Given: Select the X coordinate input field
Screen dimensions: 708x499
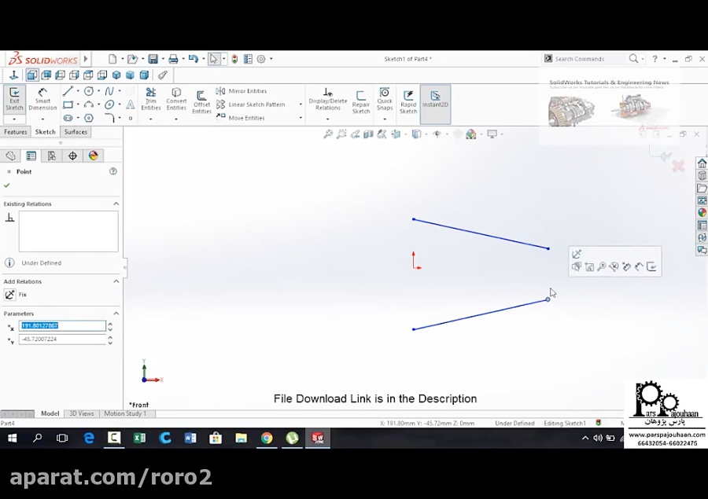Looking at the screenshot, I should pos(63,325).
